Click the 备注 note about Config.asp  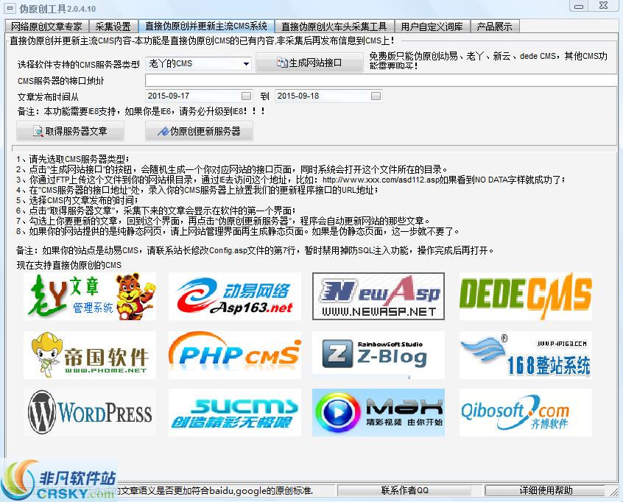[255, 250]
